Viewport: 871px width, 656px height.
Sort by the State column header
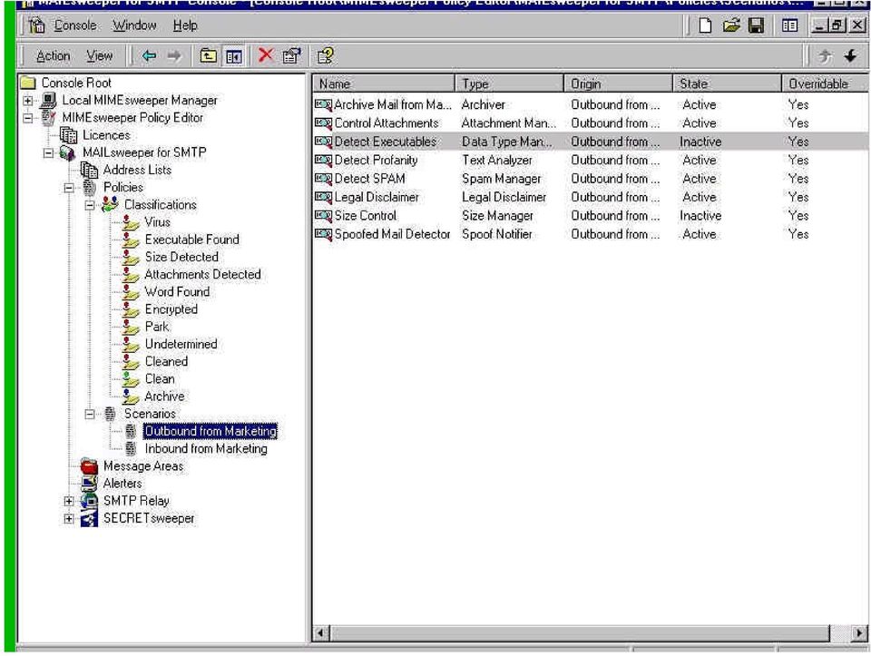pyautogui.click(x=727, y=83)
